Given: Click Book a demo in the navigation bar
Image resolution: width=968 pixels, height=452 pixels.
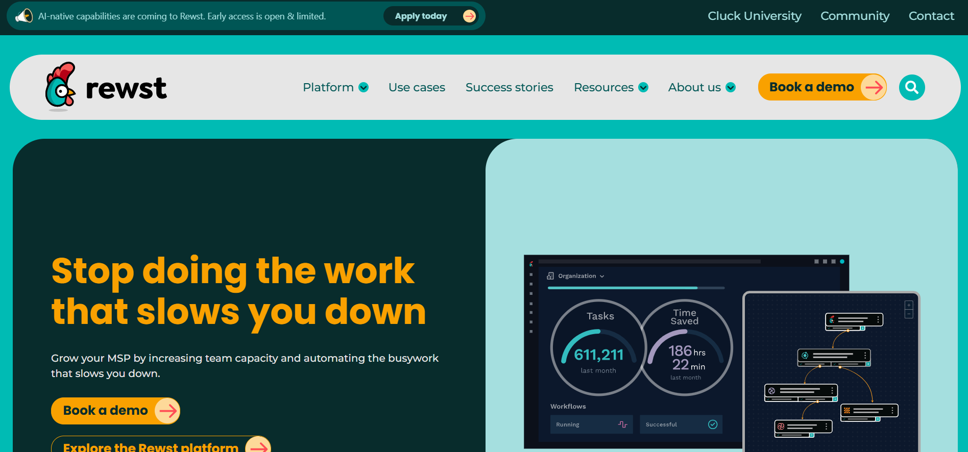Looking at the screenshot, I should tap(822, 87).
